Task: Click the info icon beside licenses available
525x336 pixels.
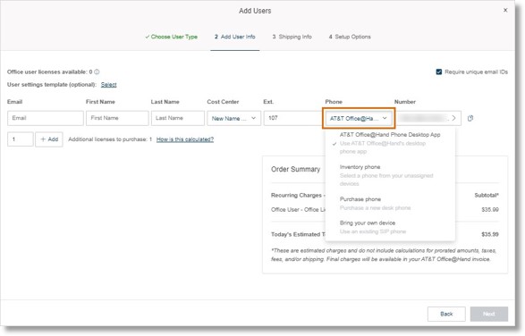Action: pos(97,71)
